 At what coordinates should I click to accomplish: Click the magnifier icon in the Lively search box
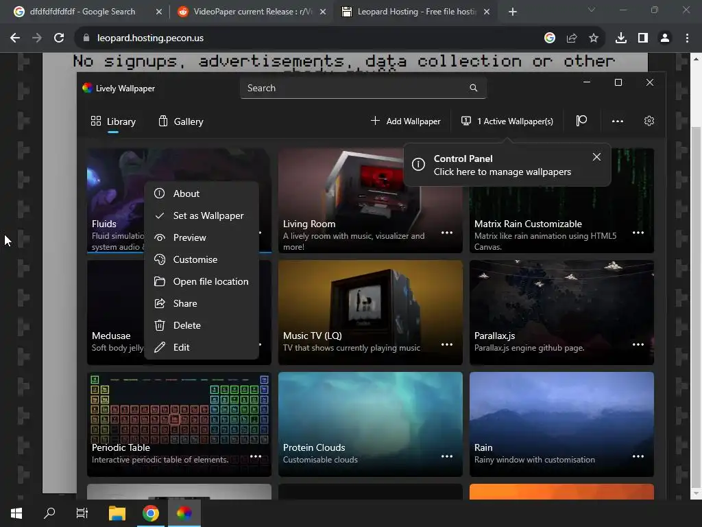click(x=473, y=88)
